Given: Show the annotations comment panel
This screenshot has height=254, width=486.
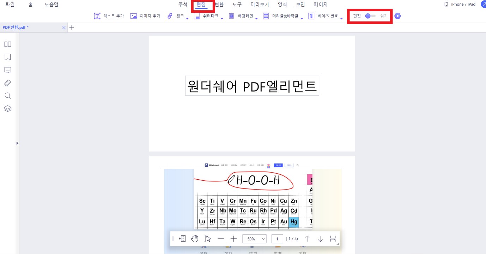Looking at the screenshot, I should [x=7, y=70].
